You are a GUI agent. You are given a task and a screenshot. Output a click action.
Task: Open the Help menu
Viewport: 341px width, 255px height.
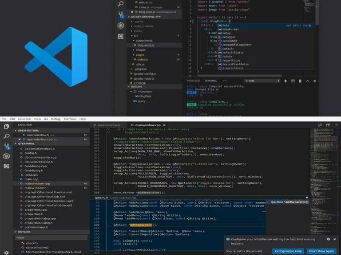click(x=83, y=119)
